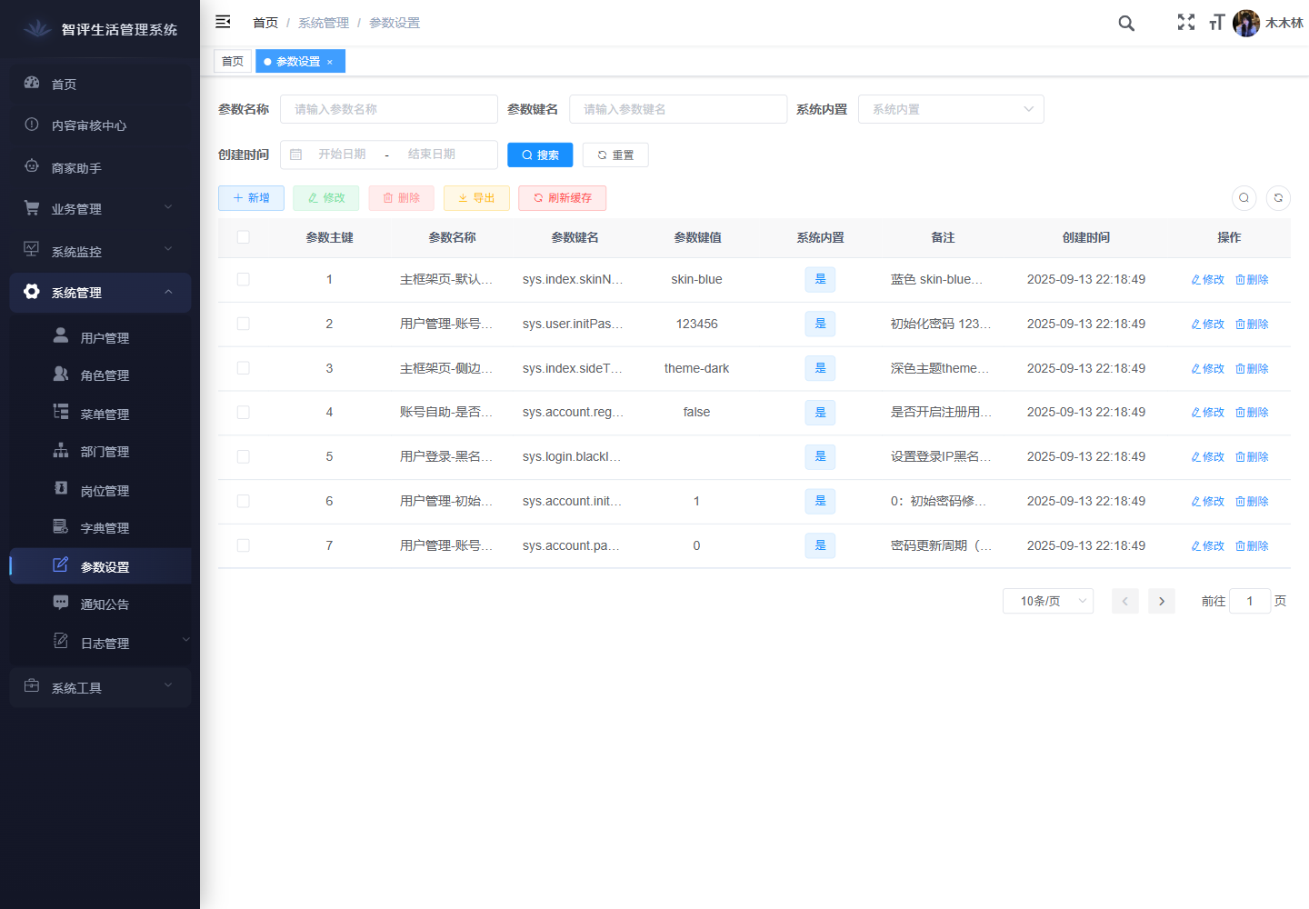Tick the checkbox for row 2
The width and height of the screenshot is (1309, 909).
click(x=243, y=324)
